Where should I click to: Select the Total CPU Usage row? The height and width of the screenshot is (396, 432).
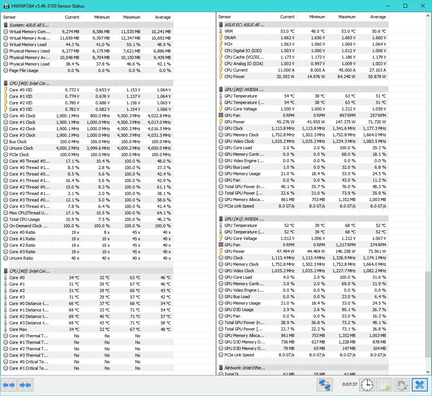(x=24, y=219)
